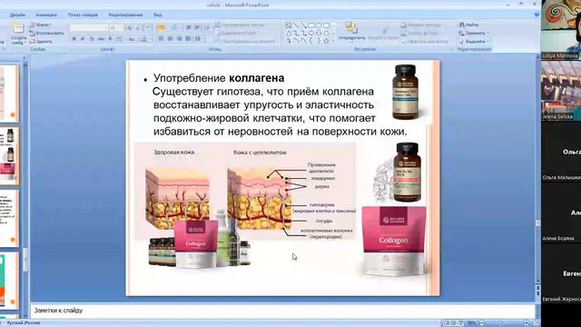The image size is (581, 327).
Task: Click Русский (Россия) language indicator
Action: pyautogui.click(x=24, y=323)
